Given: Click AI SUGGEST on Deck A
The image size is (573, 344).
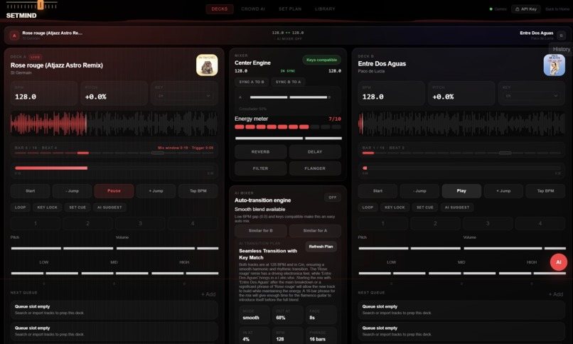Looking at the screenshot, I should click(x=109, y=208).
